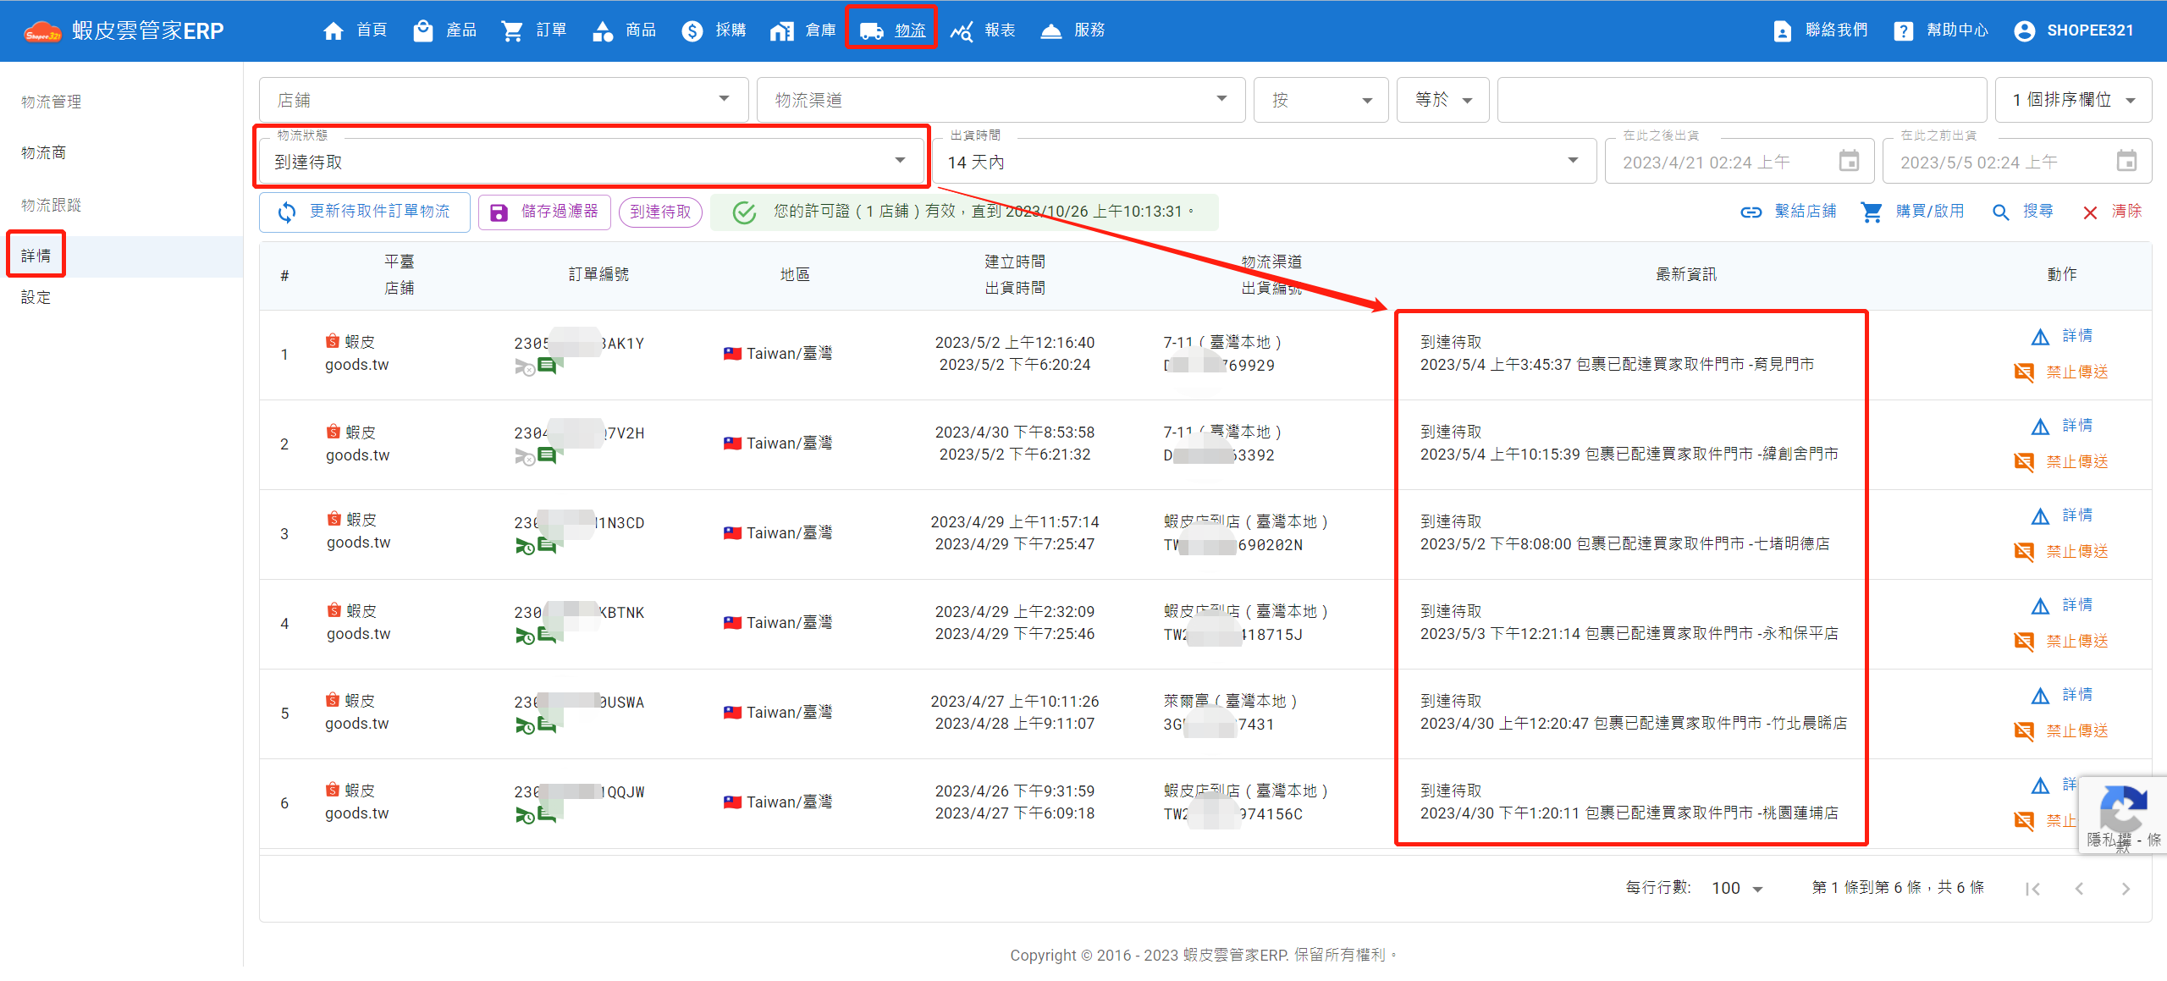Screen dimensions: 2167x981
Task: Open the 服務 services menu
Action: (1072, 30)
